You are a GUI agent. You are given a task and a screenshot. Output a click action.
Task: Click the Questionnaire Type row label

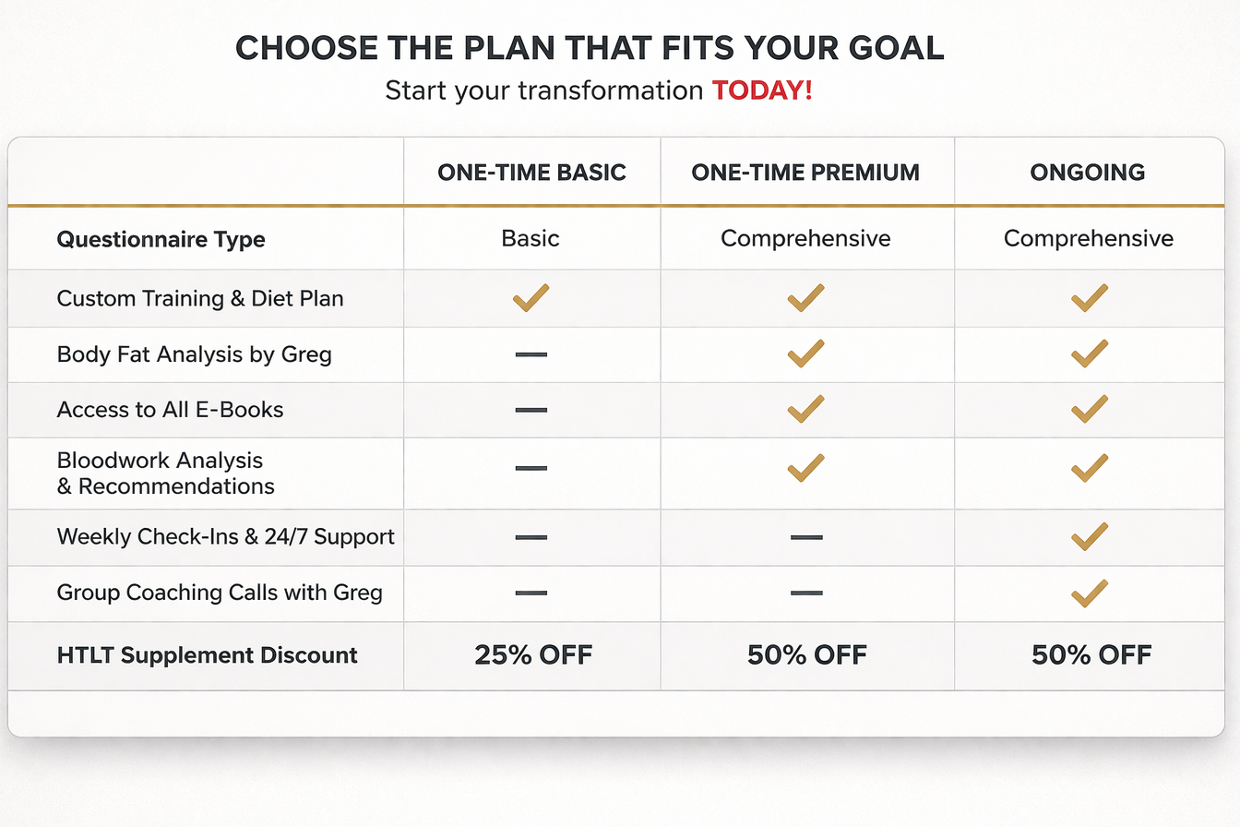pyautogui.click(x=161, y=240)
